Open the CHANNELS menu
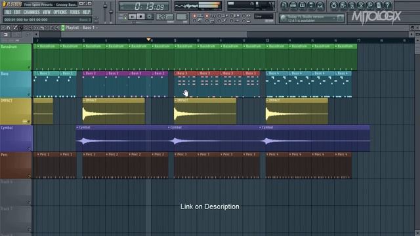The image size is (420, 236). click(x=31, y=12)
